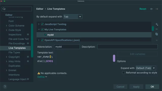Select the Editor heading in the sidebar

pos(9,15)
